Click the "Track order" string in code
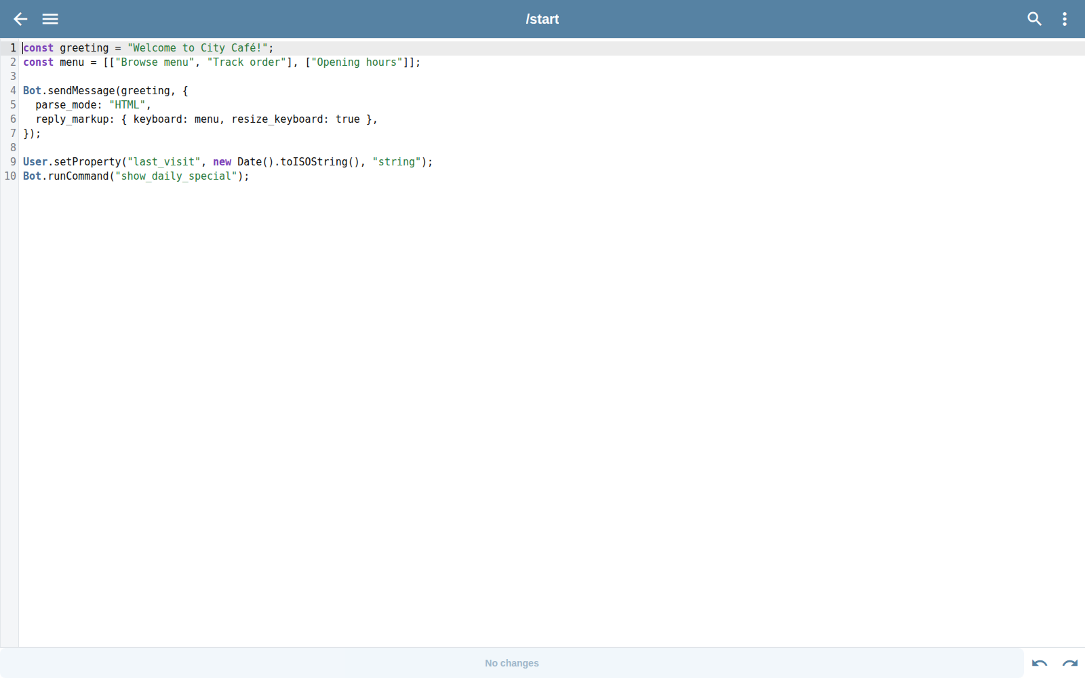 247,62
